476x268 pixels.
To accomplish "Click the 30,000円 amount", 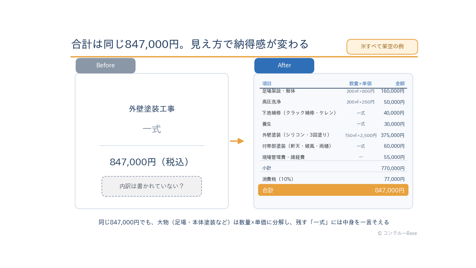I will click(x=394, y=124).
